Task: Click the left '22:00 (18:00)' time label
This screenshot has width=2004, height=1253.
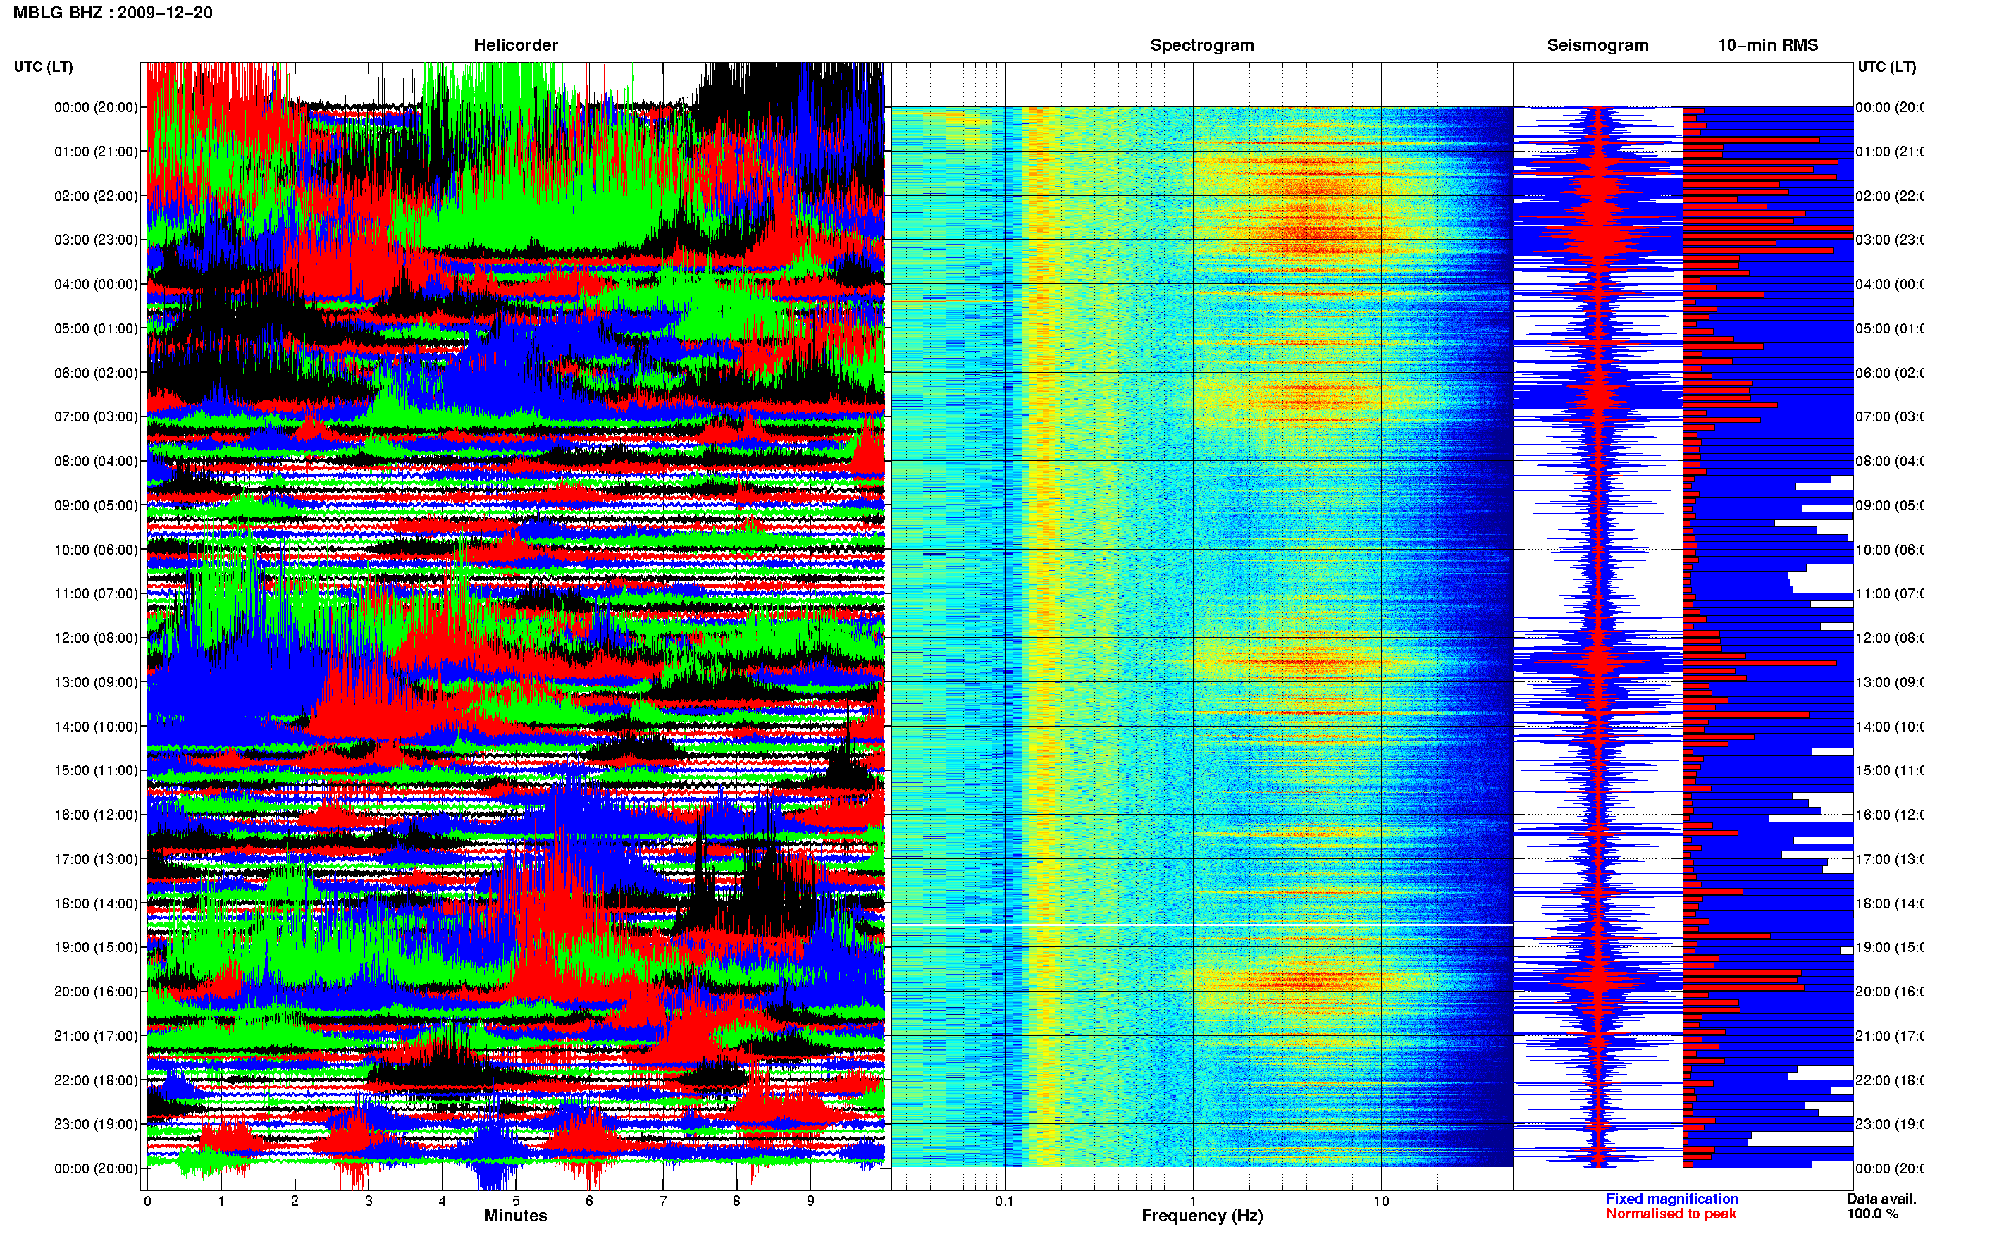Action: point(96,1080)
